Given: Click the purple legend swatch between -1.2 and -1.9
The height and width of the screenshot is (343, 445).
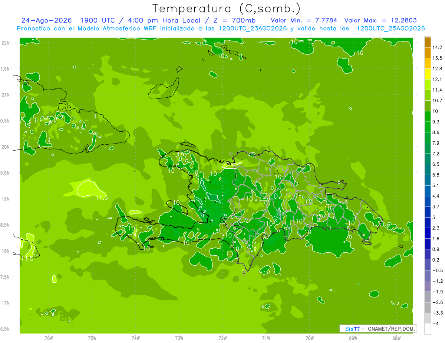Looking at the screenshot, I should tap(428, 286).
